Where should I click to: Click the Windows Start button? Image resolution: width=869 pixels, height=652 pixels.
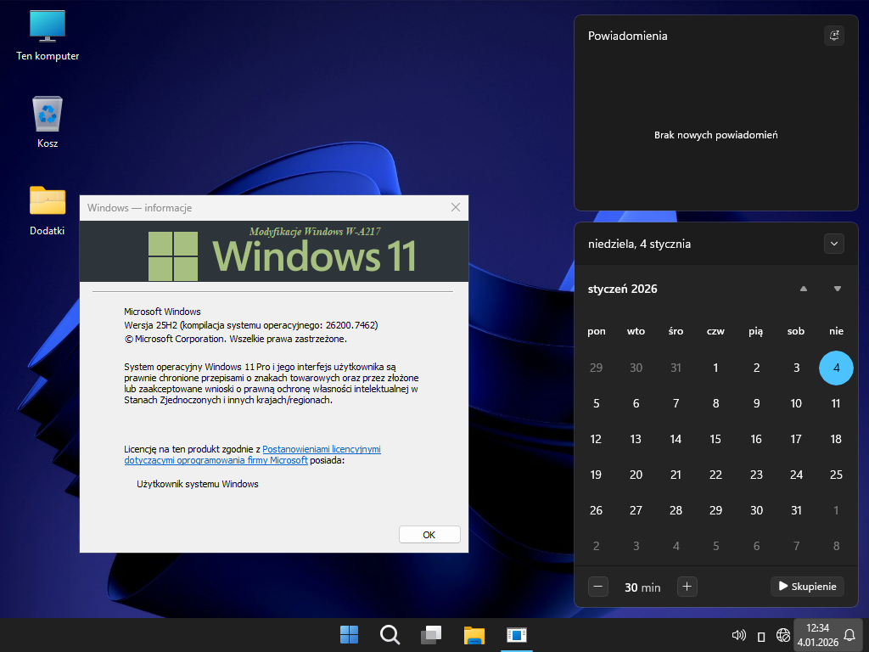pyautogui.click(x=349, y=635)
